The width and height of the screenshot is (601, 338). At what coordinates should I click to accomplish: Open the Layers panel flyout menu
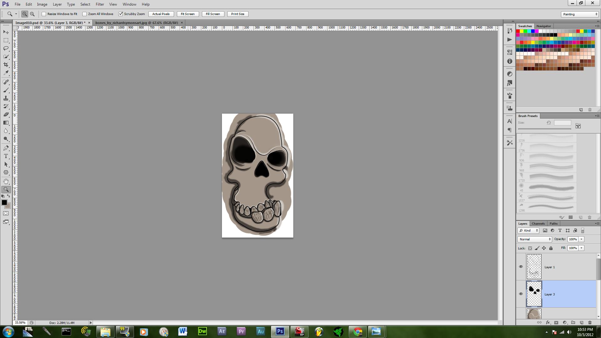[597, 223]
